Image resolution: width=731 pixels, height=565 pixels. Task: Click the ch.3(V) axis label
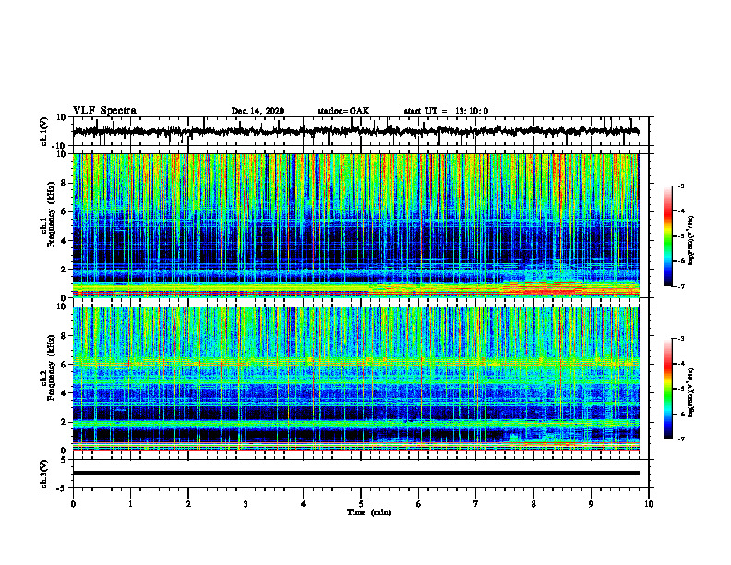pyautogui.click(x=44, y=474)
